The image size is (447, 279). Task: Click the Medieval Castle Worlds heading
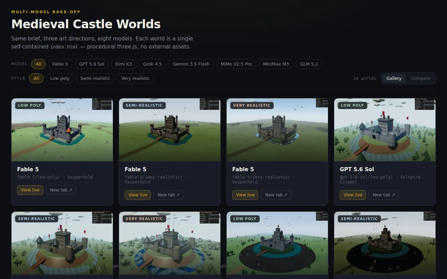[86, 24]
